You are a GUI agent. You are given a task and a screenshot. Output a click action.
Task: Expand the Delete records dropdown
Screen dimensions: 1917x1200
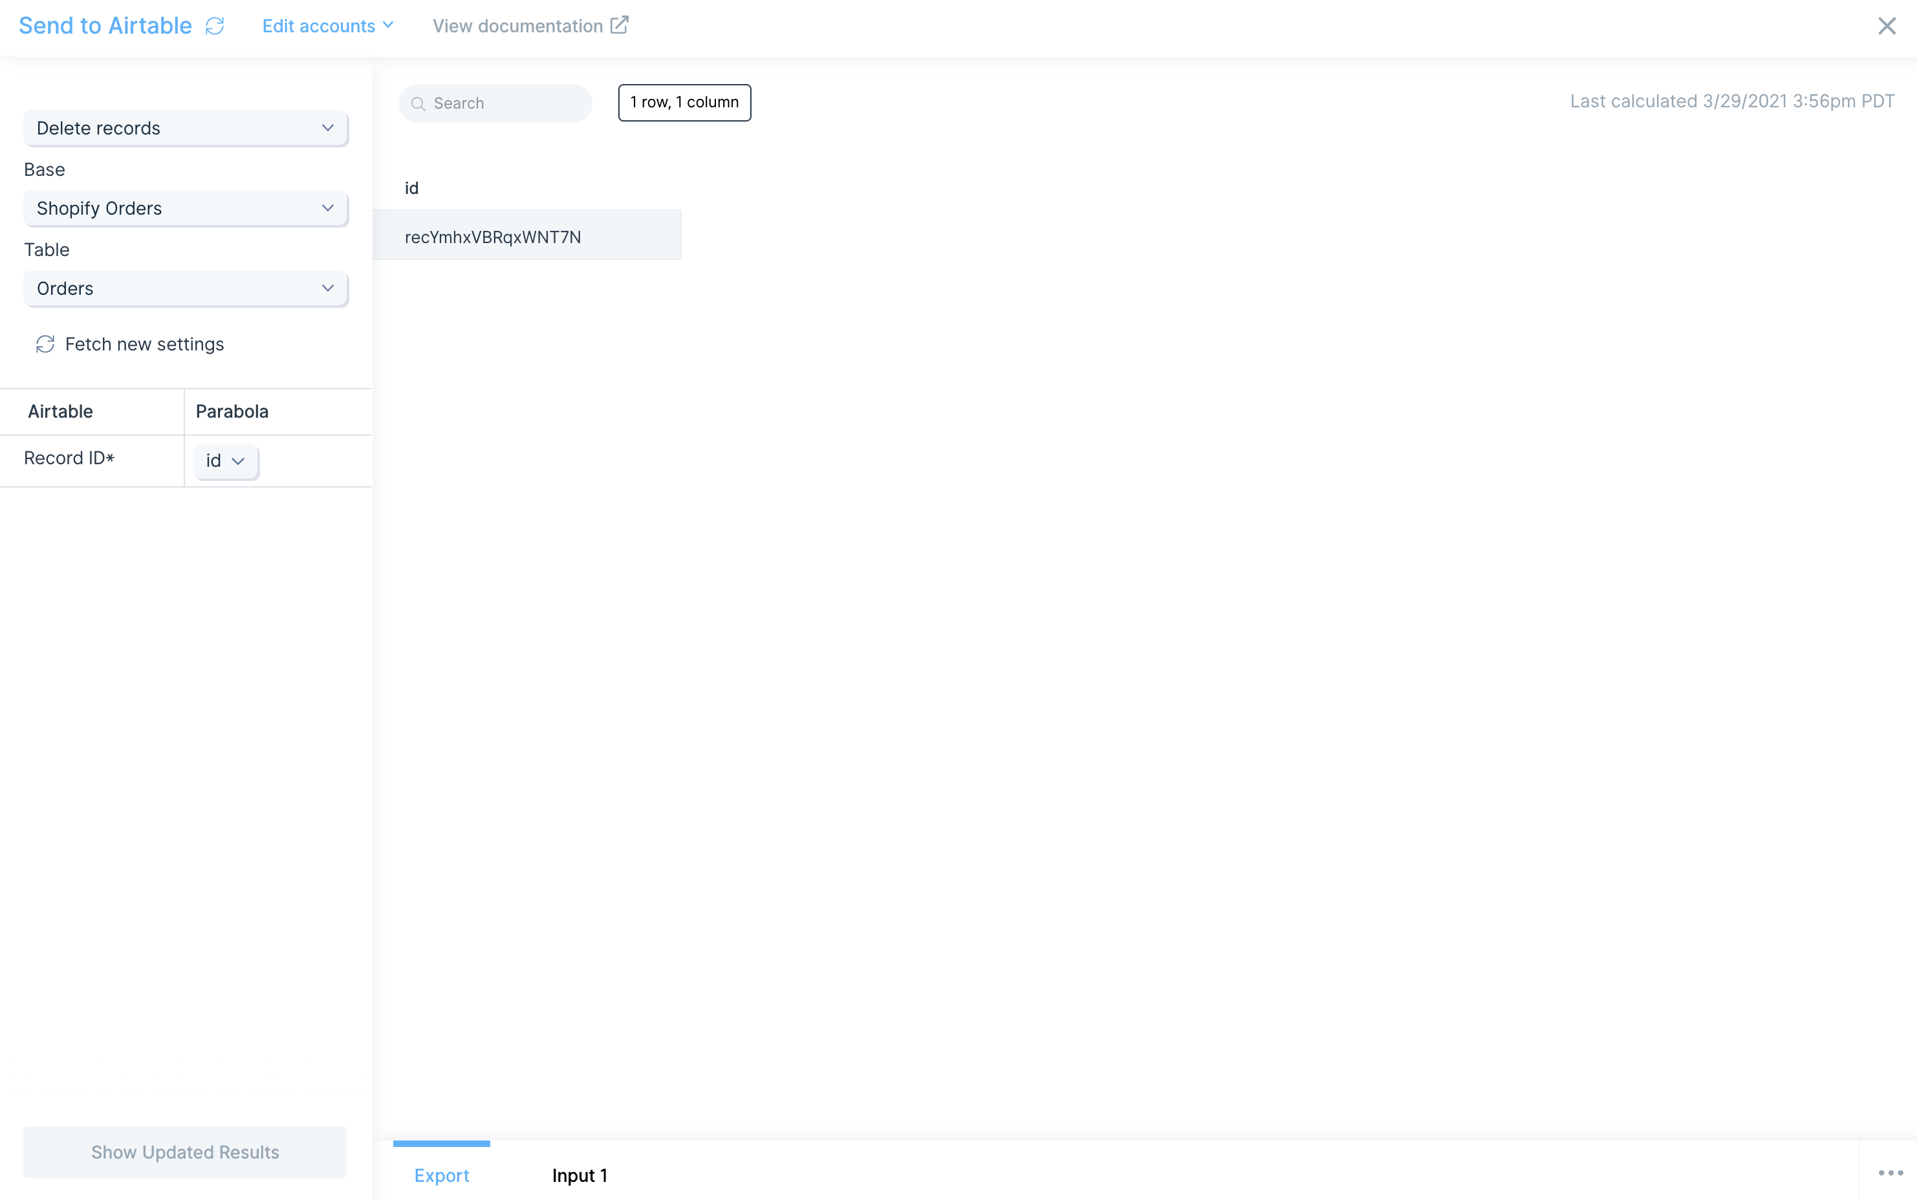coord(186,129)
